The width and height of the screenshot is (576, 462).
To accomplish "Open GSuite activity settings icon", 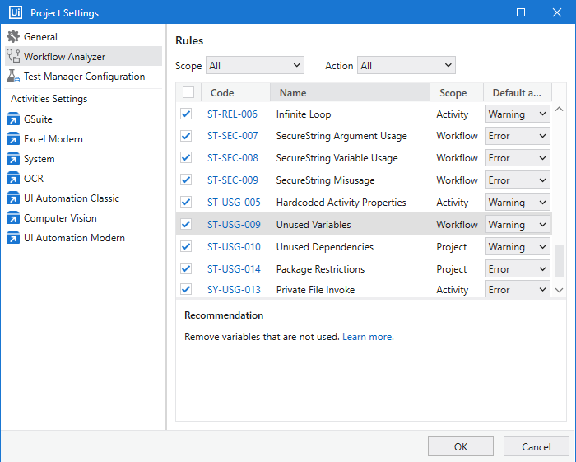I will coord(13,119).
